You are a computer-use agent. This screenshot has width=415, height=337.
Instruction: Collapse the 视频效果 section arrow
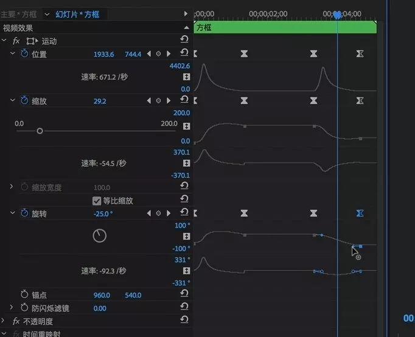point(187,28)
